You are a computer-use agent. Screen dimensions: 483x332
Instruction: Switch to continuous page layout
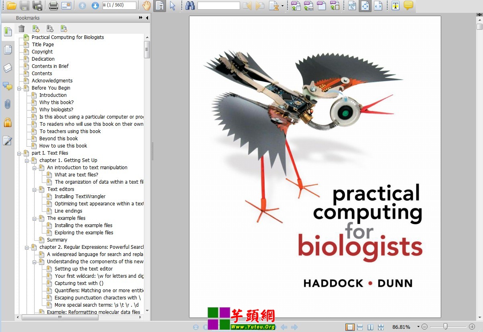[x=360, y=327]
